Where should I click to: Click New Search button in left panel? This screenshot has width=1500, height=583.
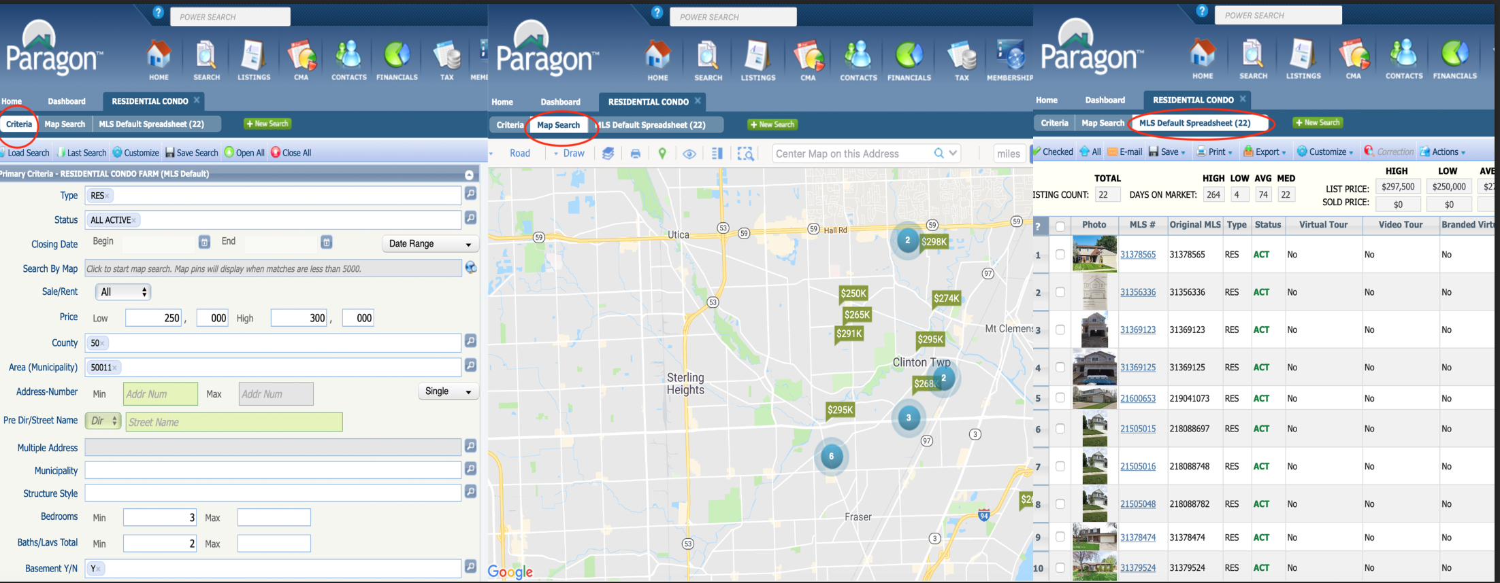(x=267, y=124)
